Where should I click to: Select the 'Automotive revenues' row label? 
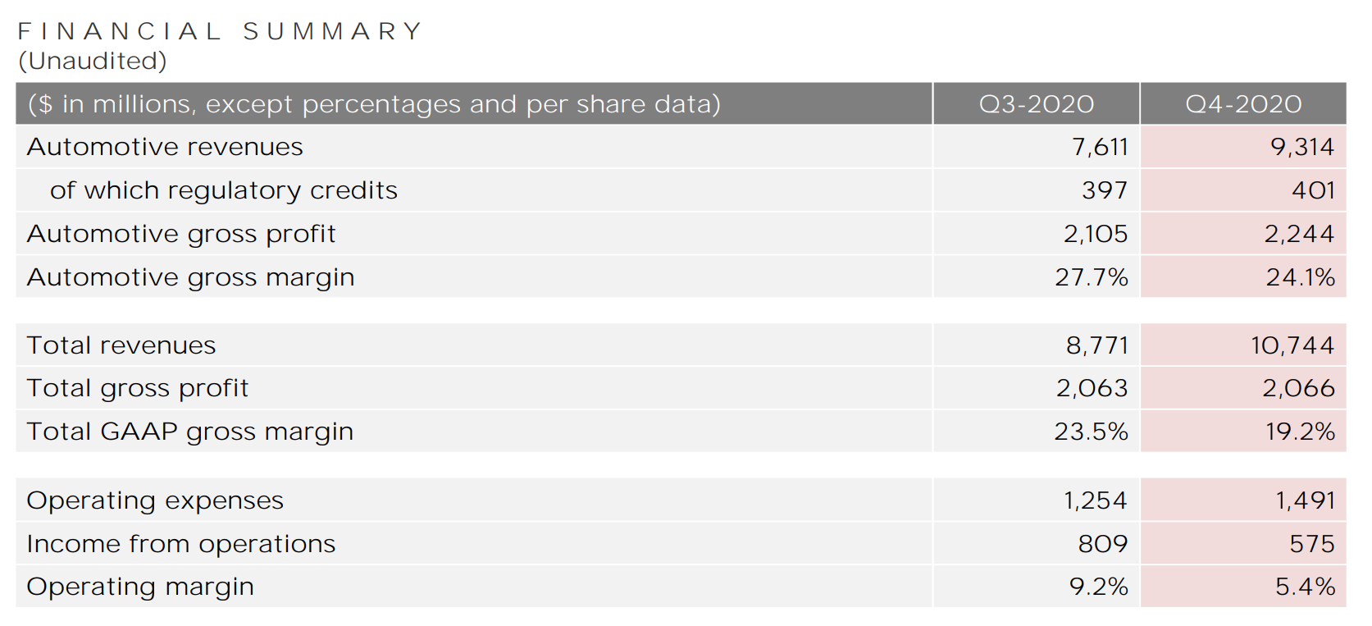tap(165, 147)
